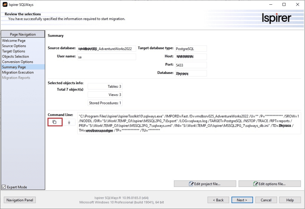
Task: Select Target Options in Page Navigation
Action: [x=14, y=51]
